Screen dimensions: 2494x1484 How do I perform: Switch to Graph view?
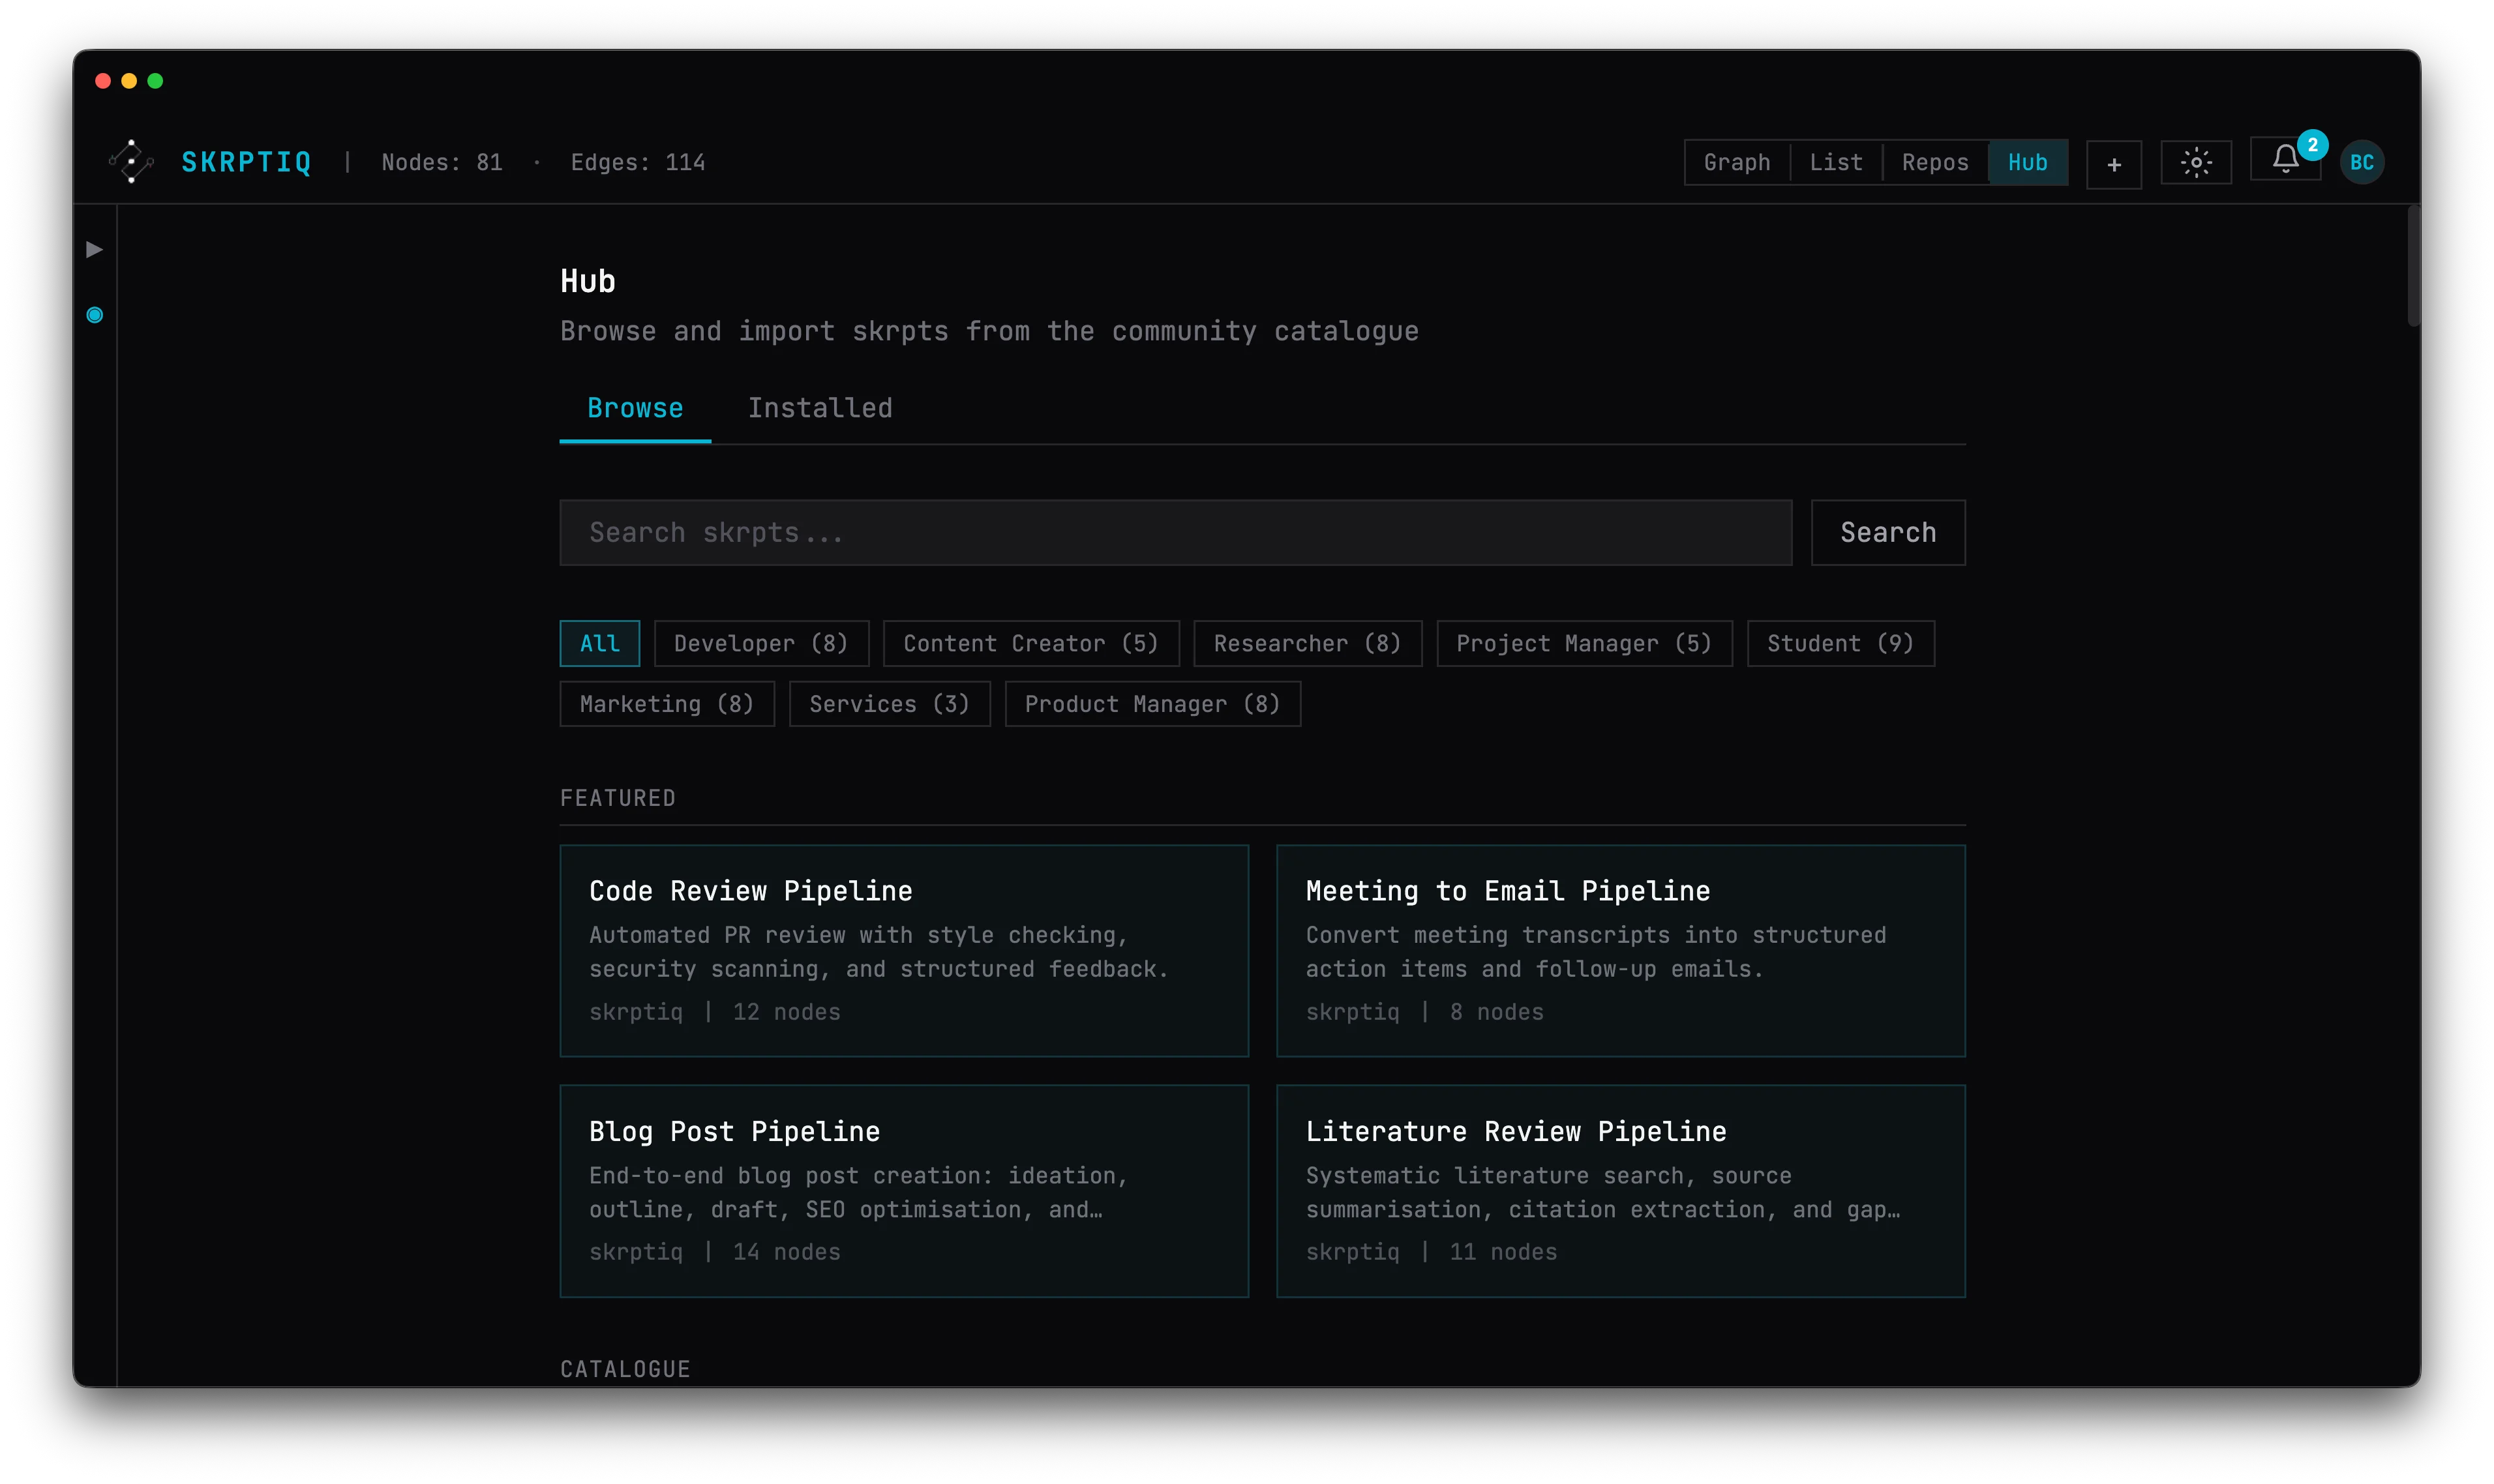(x=1737, y=161)
